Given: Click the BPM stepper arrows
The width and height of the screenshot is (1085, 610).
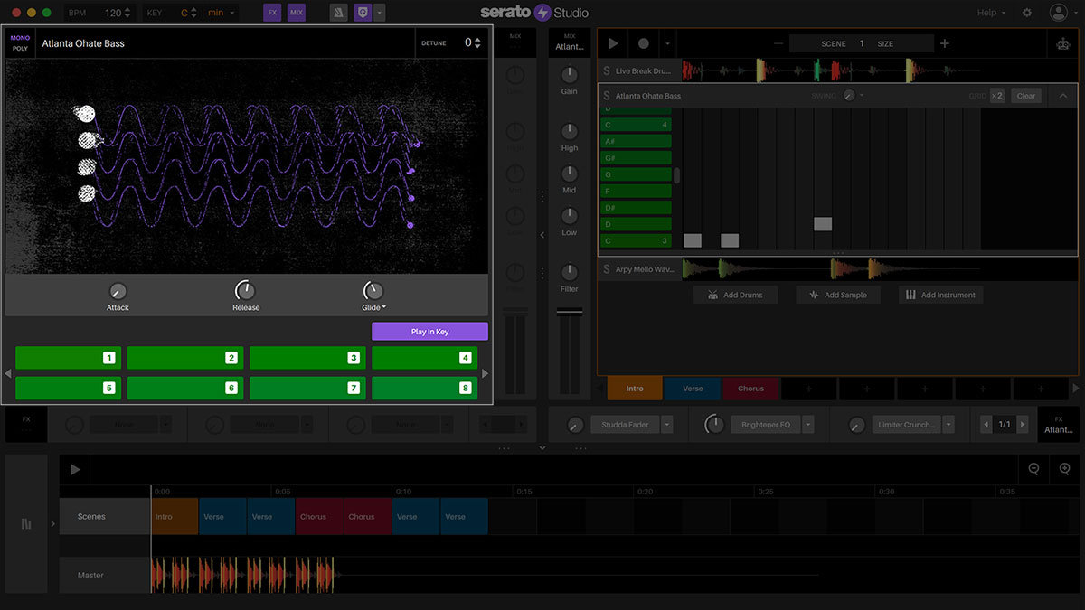Looking at the screenshot, I should (x=127, y=13).
